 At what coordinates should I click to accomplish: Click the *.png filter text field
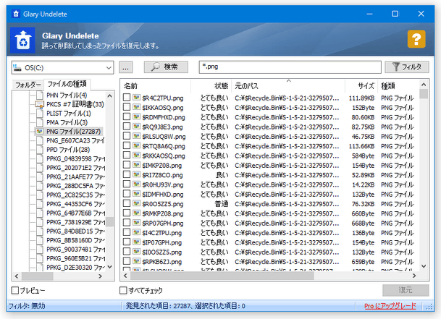(x=290, y=67)
